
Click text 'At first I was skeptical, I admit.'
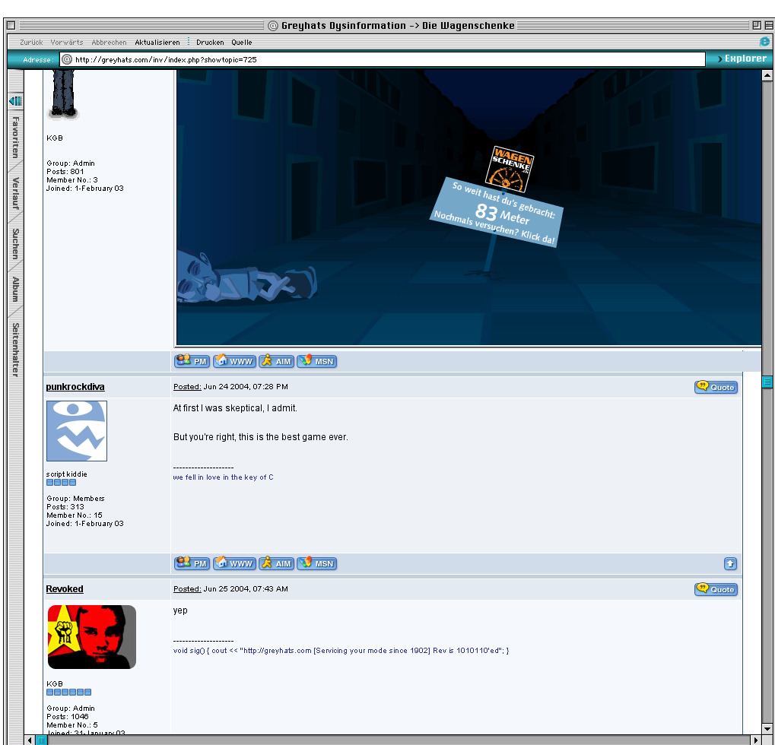click(235, 408)
